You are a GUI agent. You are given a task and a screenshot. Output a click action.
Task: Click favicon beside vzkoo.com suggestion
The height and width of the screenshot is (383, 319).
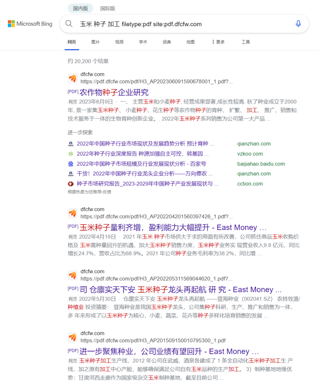[71, 154]
